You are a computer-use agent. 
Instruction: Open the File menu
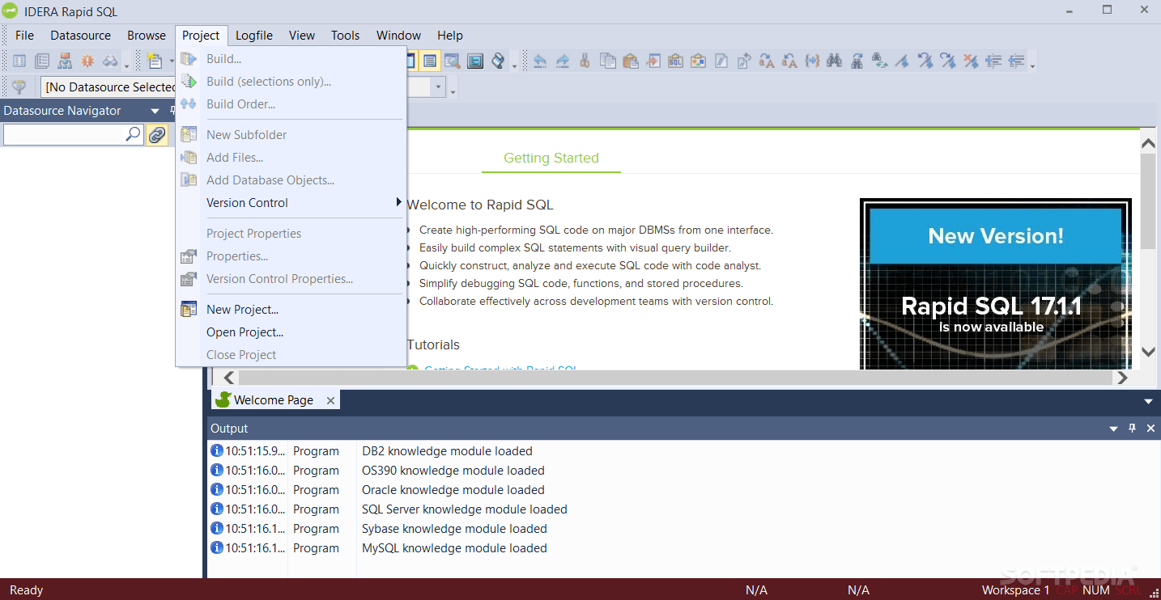(24, 36)
